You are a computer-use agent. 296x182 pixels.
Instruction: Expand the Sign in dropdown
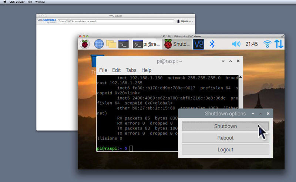tap(185, 21)
